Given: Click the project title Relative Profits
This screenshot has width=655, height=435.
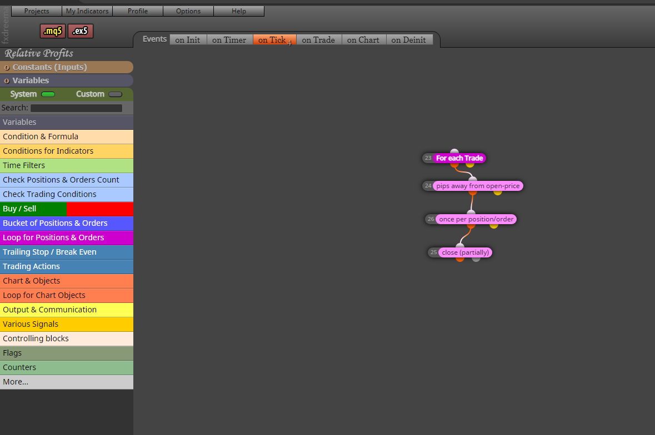Looking at the screenshot, I should pyautogui.click(x=39, y=53).
